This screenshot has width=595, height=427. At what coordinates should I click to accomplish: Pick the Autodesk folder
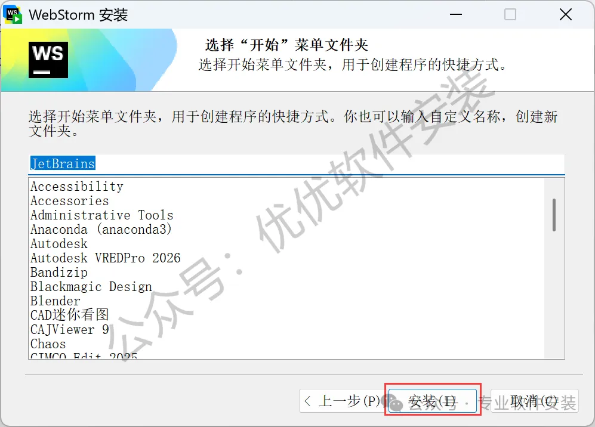[59, 243]
